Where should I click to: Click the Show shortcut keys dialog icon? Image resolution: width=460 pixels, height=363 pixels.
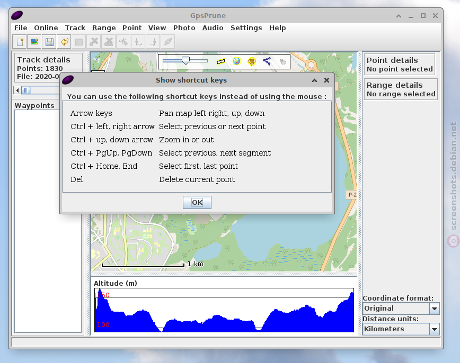click(68, 80)
